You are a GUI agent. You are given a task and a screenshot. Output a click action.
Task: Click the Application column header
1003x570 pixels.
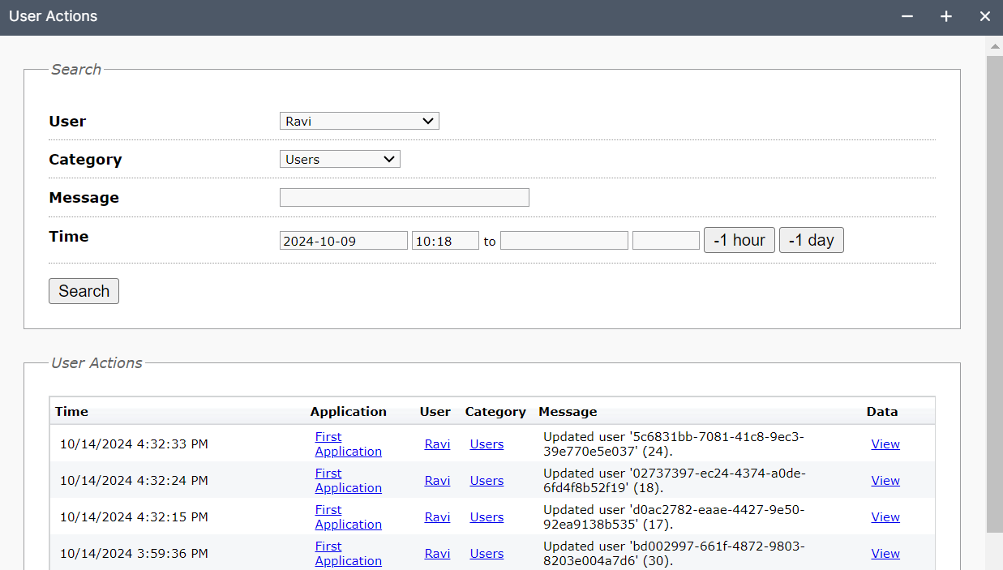[349, 412]
